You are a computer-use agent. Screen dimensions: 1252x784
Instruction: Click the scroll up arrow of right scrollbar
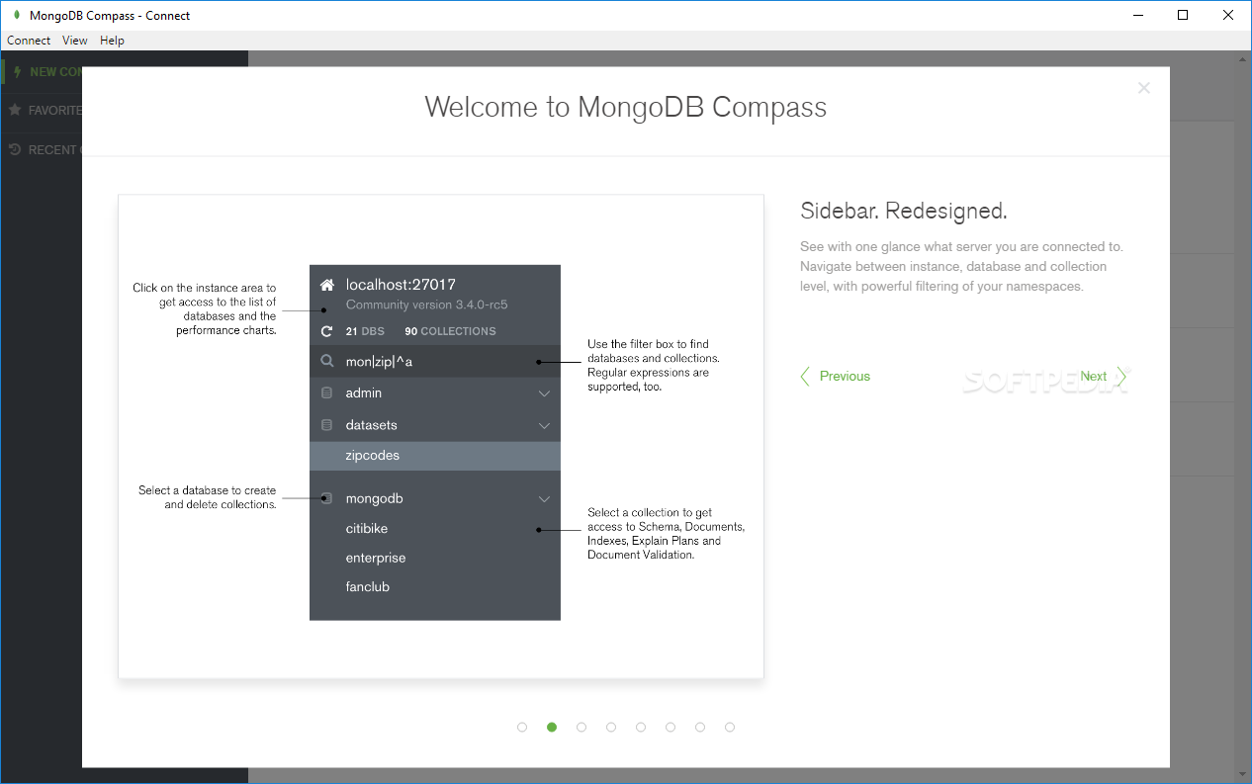(x=1243, y=60)
